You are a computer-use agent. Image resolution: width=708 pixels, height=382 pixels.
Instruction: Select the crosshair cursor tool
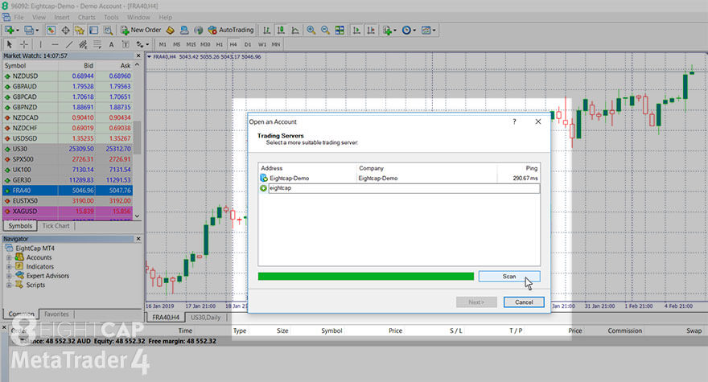coord(25,44)
